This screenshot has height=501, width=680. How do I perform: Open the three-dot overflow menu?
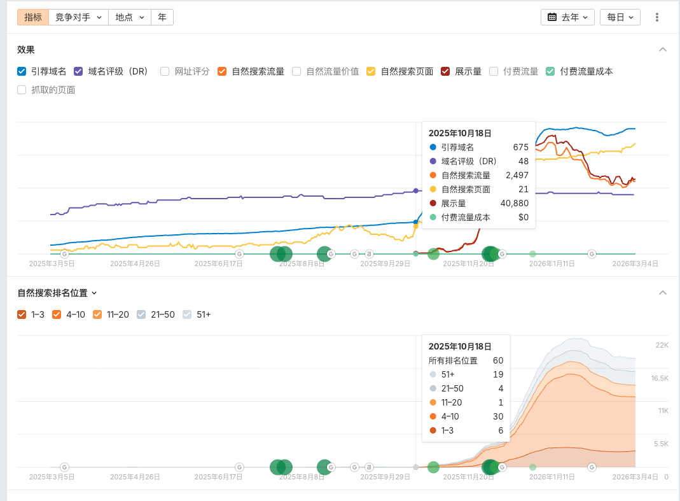656,17
